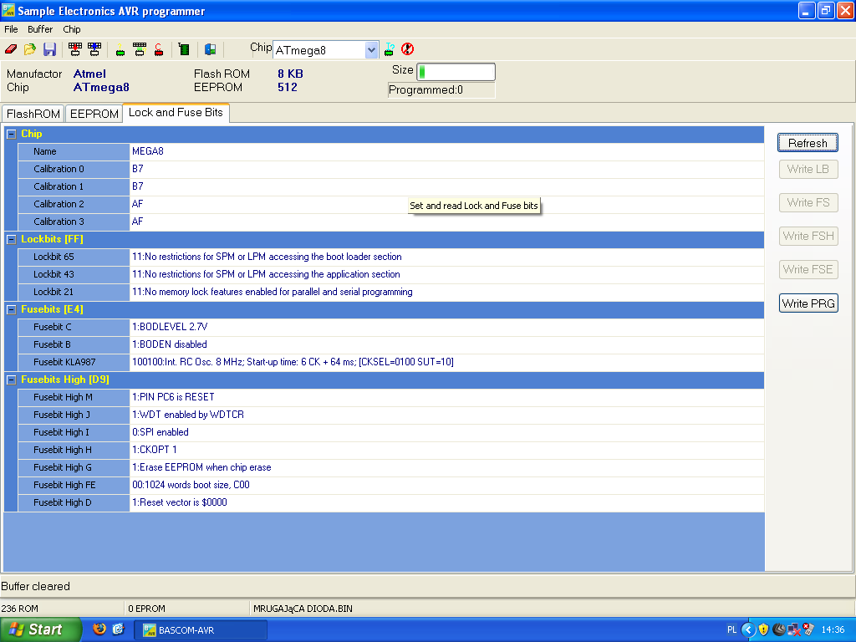
Task: Select the Lock and Fuse Bits tab
Action: click(176, 113)
